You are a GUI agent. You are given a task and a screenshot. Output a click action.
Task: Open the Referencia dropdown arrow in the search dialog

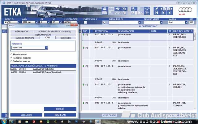tap(46, 48)
